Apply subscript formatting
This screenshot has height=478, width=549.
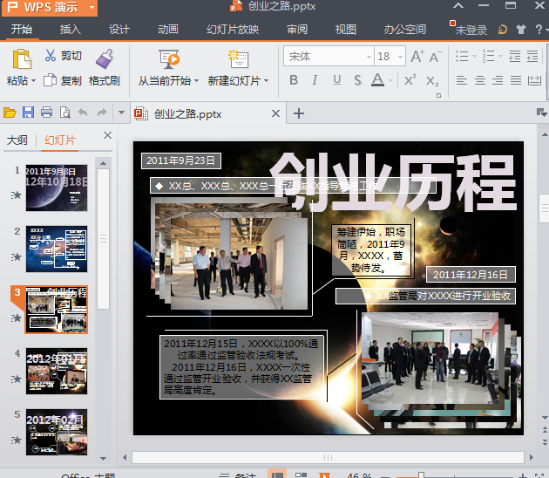tap(432, 81)
